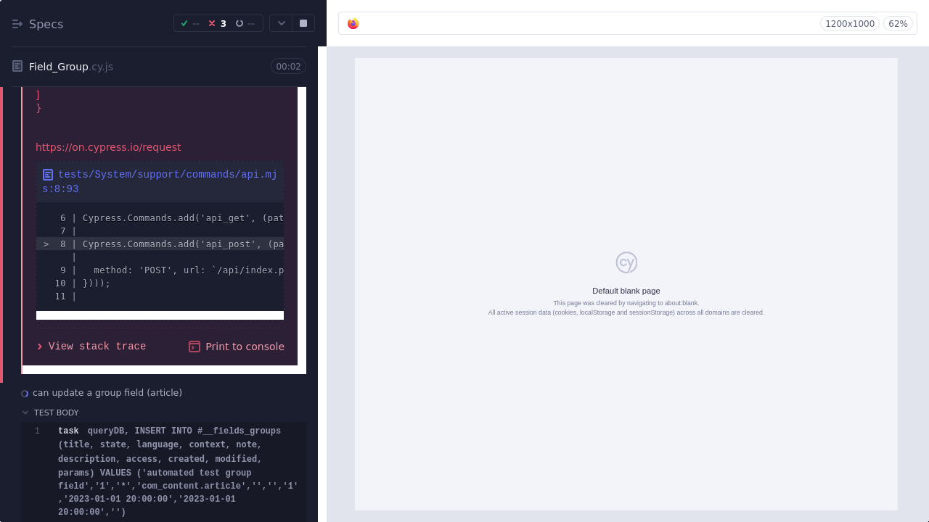Click the file icon beside api.mjs path
This screenshot has height=522, width=929.
(48, 175)
